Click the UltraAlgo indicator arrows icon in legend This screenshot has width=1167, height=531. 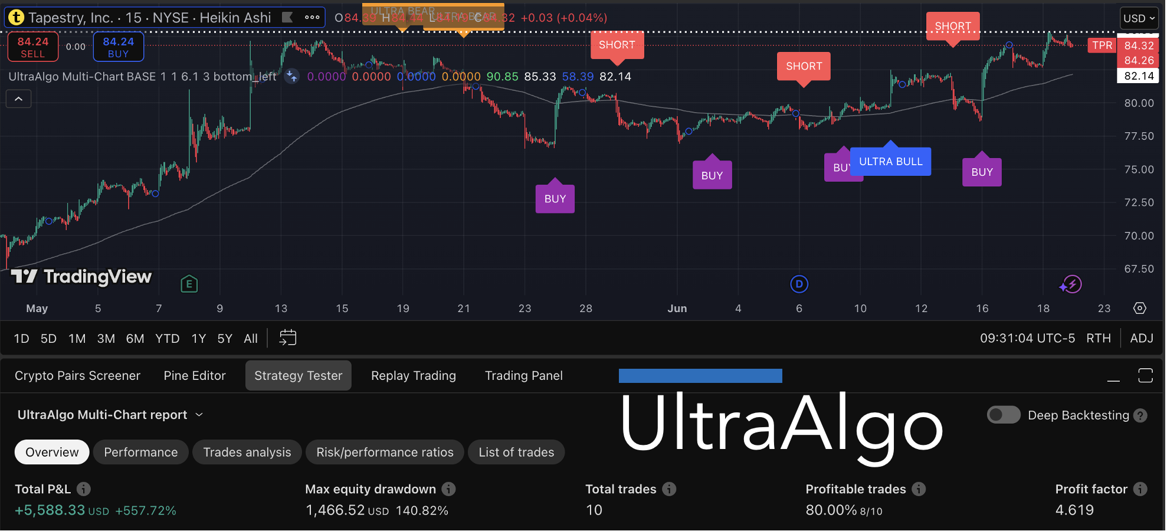click(291, 76)
